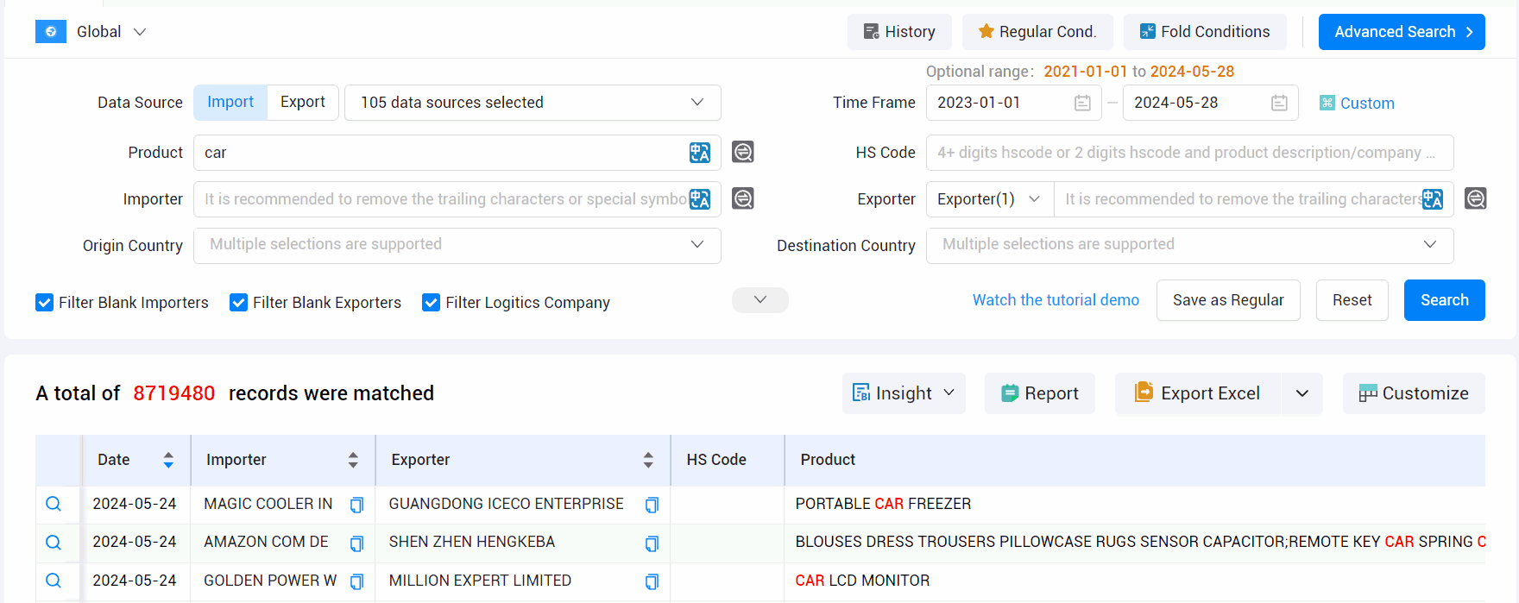The height and width of the screenshot is (603, 1519).
Task: Select the Import data source tab
Action: pos(230,102)
